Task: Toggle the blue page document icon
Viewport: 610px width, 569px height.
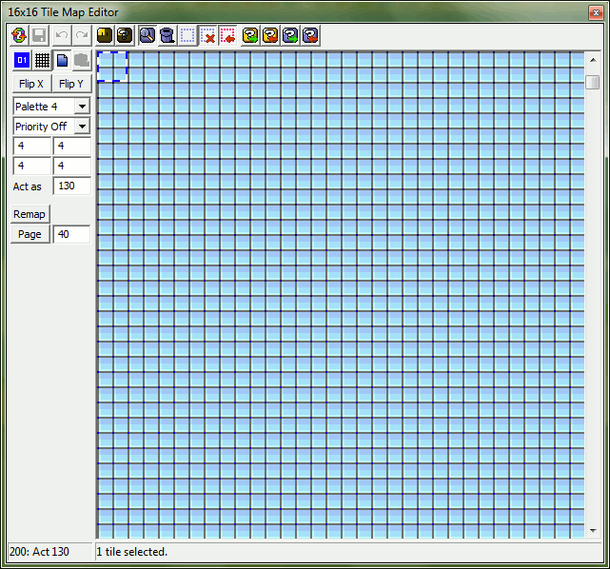Action: [62, 60]
